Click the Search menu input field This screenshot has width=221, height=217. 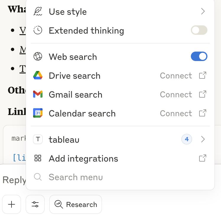(76, 177)
